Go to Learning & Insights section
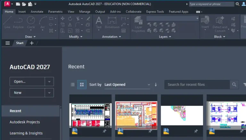The width and height of the screenshot is (246, 140). [26, 133]
